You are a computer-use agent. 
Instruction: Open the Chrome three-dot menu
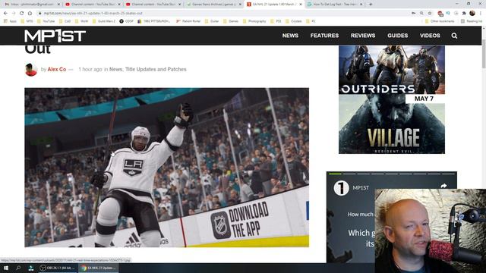click(481, 14)
